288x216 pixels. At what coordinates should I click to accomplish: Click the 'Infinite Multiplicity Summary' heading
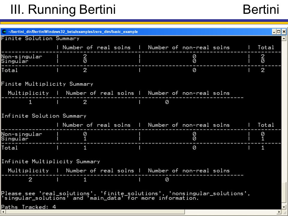point(50,161)
